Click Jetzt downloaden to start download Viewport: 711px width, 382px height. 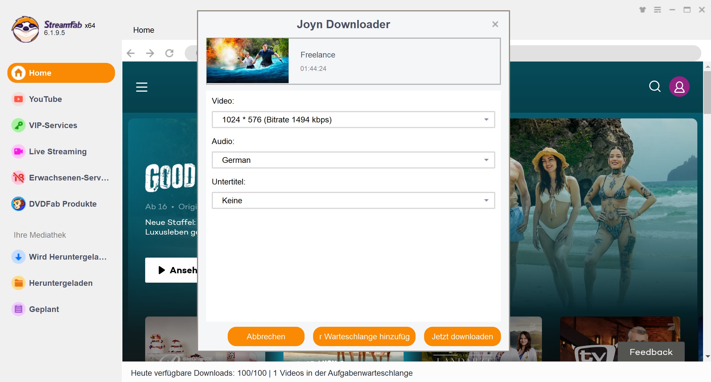coord(462,336)
